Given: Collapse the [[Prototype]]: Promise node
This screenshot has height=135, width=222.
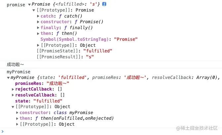Looking at the screenshot, I should tap(34, 10).
